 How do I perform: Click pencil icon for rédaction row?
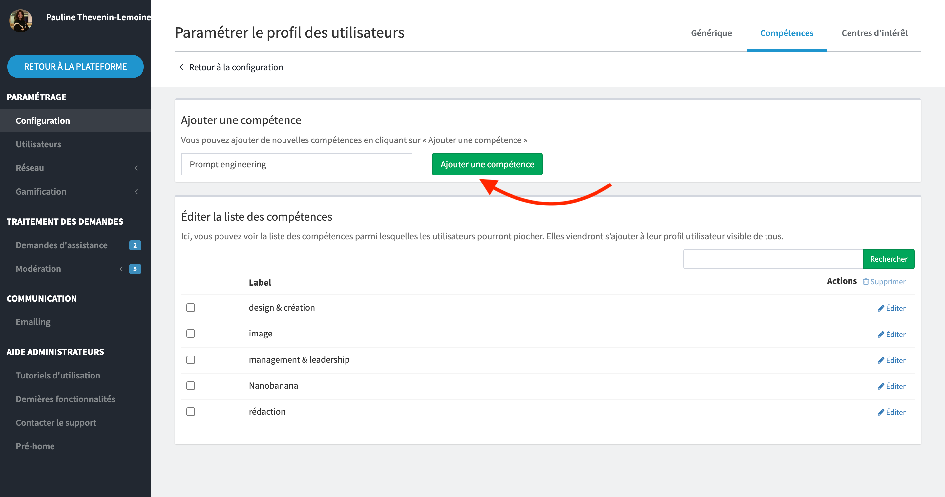point(880,412)
